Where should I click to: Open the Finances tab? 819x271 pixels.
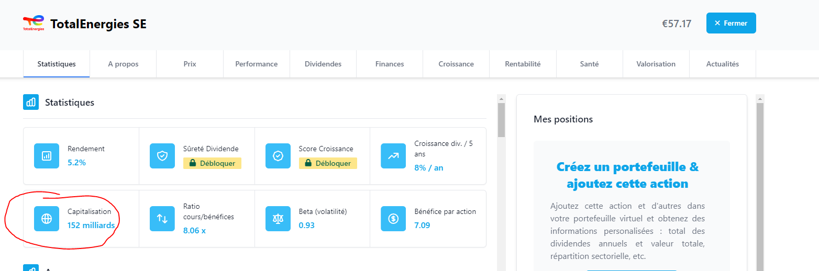click(x=390, y=64)
